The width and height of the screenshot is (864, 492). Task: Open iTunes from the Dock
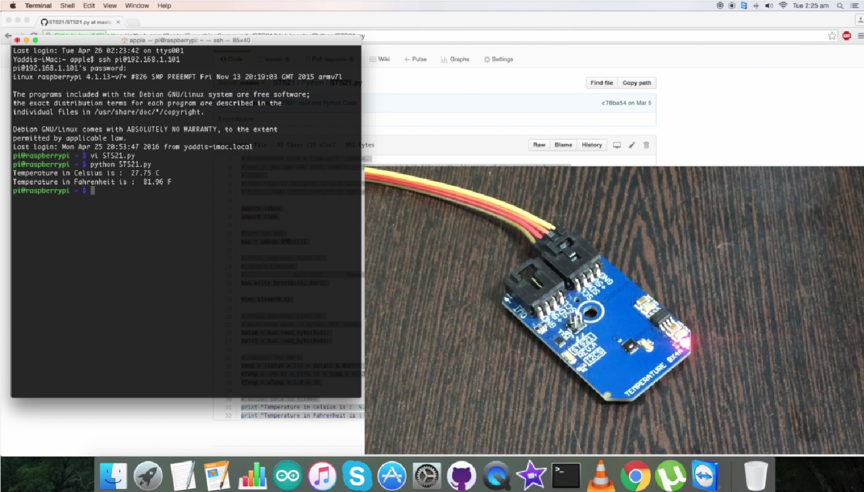[x=322, y=476]
